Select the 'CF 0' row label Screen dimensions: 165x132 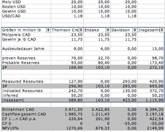(x=26, y=123)
